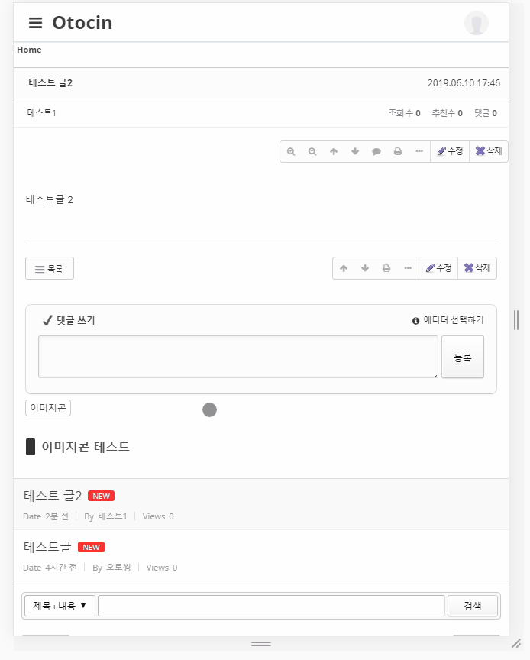Open more options in the upper toolbar
530x660 pixels.
tap(419, 151)
